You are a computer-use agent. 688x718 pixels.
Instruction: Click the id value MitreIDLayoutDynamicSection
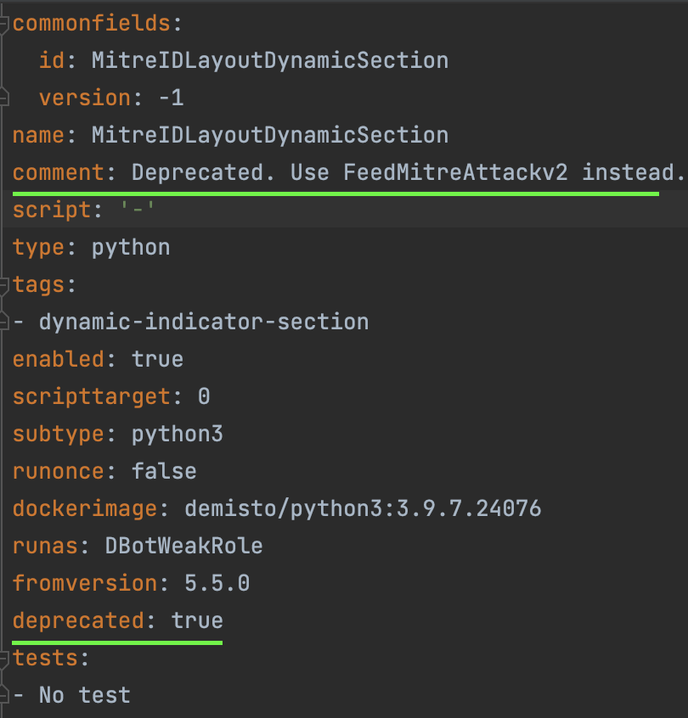[x=269, y=61]
